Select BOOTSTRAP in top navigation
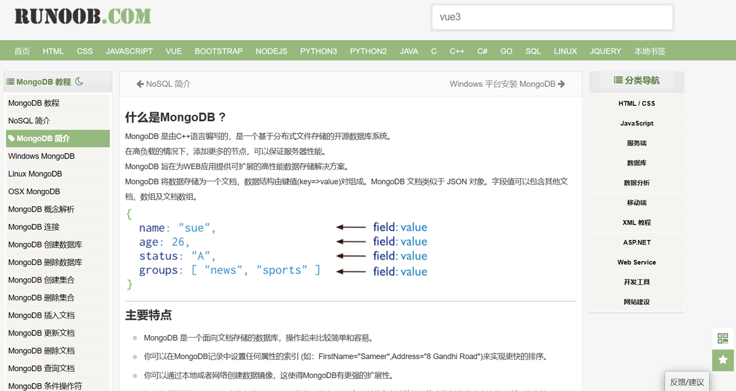The image size is (736, 391). (219, 51)
